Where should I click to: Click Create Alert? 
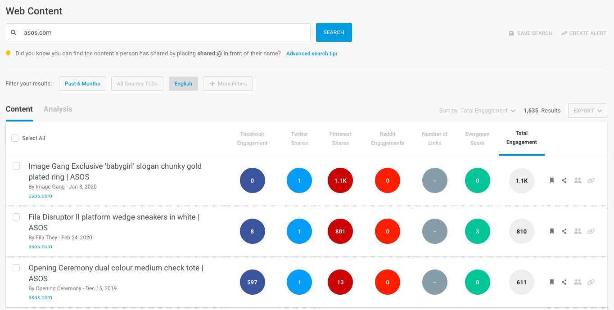click(x=584, y=33)
